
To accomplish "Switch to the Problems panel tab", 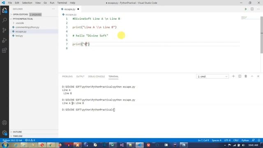I will coord(67,76).
